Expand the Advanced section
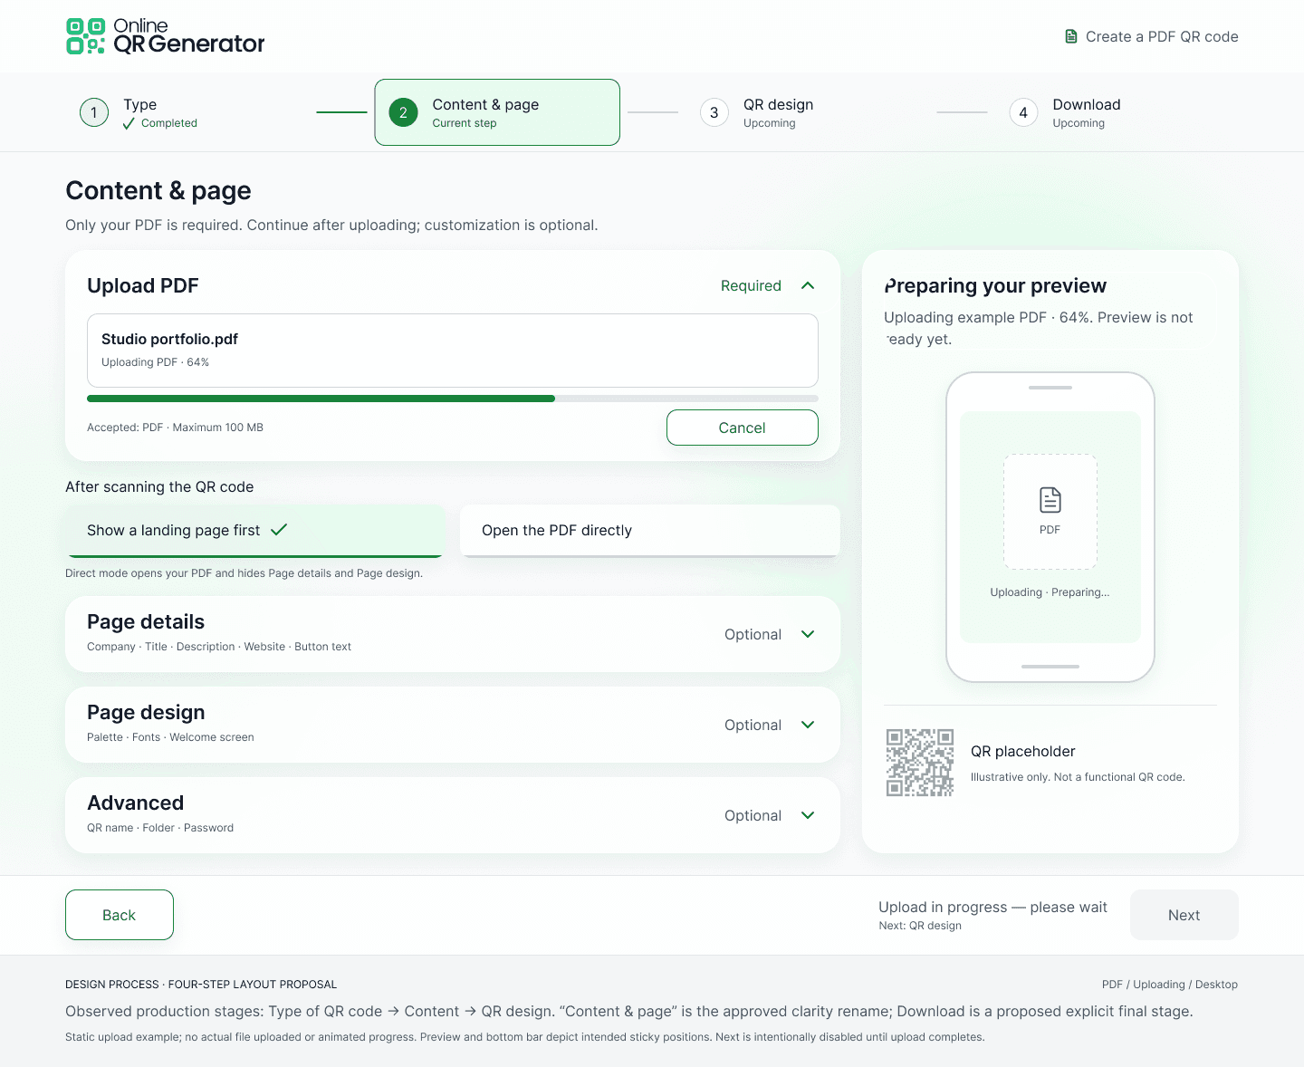1304x1067 pixels. pyautogui.click(x=453, y=815)
